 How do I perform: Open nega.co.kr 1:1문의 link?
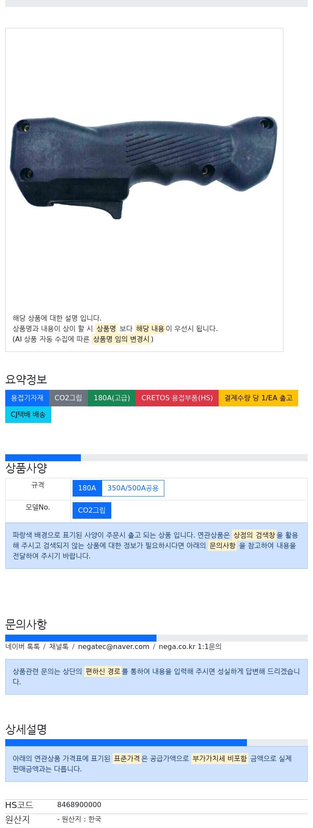[x=190, y=647]
